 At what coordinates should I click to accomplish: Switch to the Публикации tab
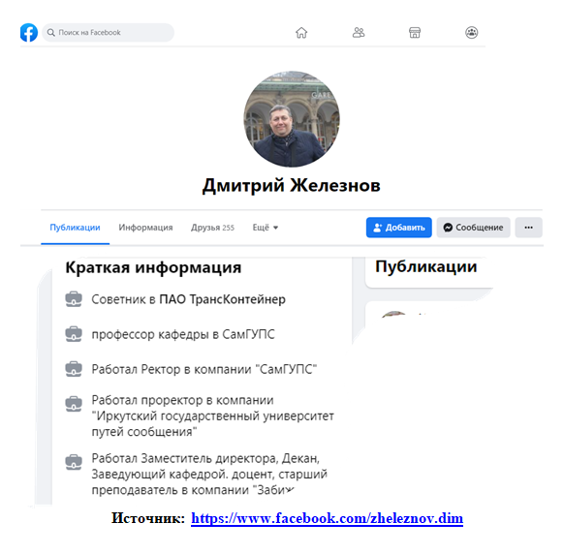click(75, 228)
